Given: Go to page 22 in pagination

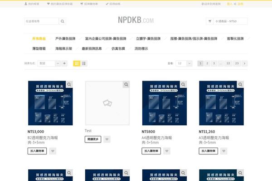Looking at the screenshot, I should (x=228, y=63).
